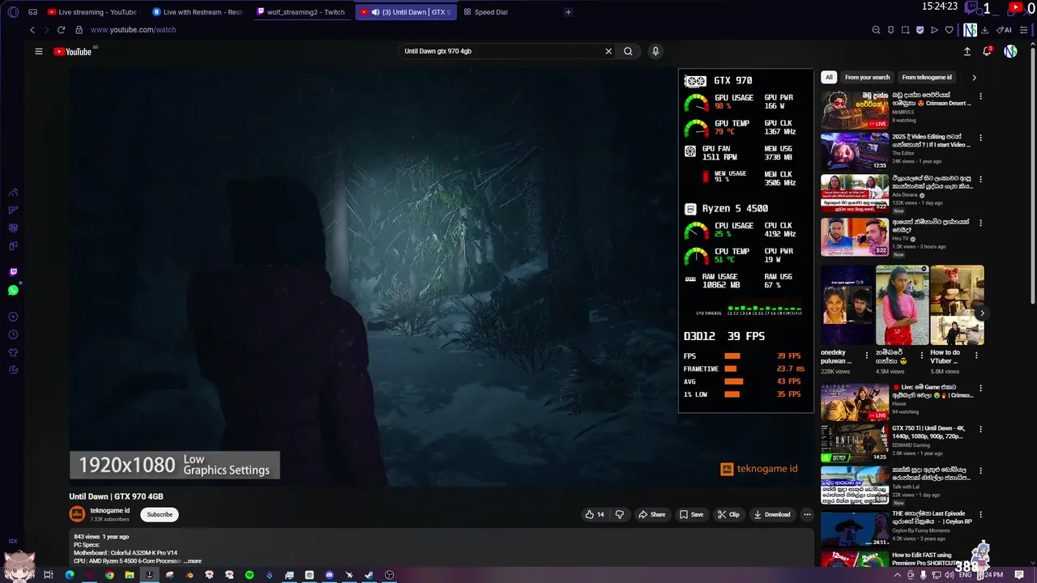Subscribe to teknogame id channel

160,514
